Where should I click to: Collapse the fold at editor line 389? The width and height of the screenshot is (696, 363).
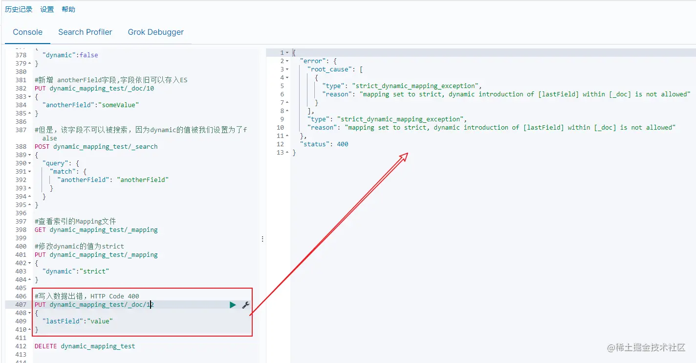[30, 155]
